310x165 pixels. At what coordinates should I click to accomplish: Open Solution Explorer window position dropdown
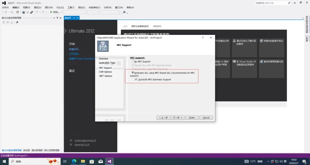pyautogui.click(x=54, y=18)
